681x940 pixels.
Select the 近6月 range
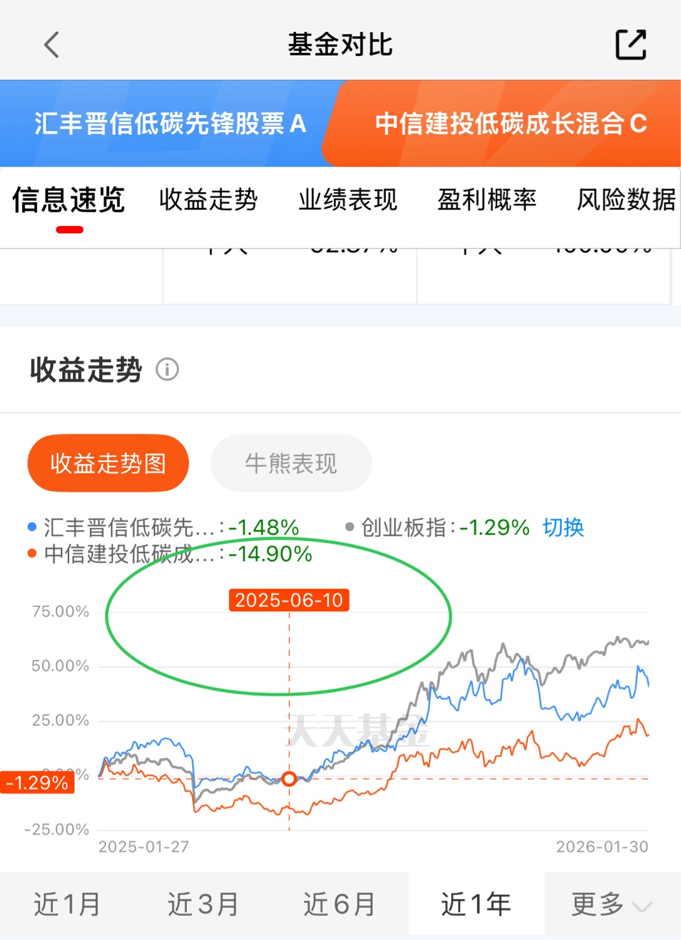coord(339,905)
